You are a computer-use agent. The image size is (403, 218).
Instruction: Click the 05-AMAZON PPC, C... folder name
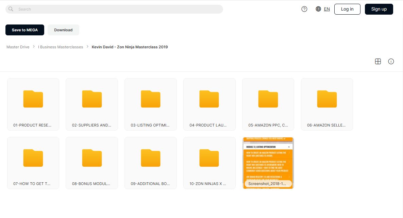point(268,125)
